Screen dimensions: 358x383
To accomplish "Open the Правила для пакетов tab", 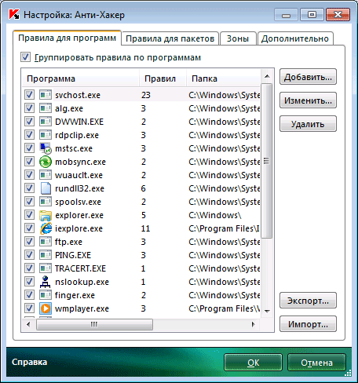I will coord(170,38).
